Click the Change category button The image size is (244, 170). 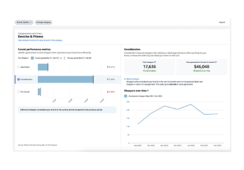click(43, 22)
